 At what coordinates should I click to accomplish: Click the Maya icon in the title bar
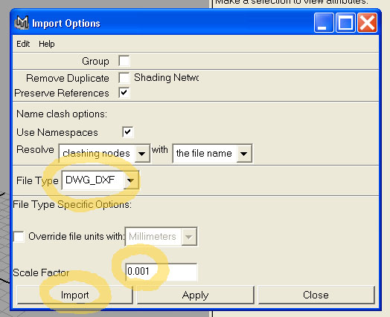(22, 23)
